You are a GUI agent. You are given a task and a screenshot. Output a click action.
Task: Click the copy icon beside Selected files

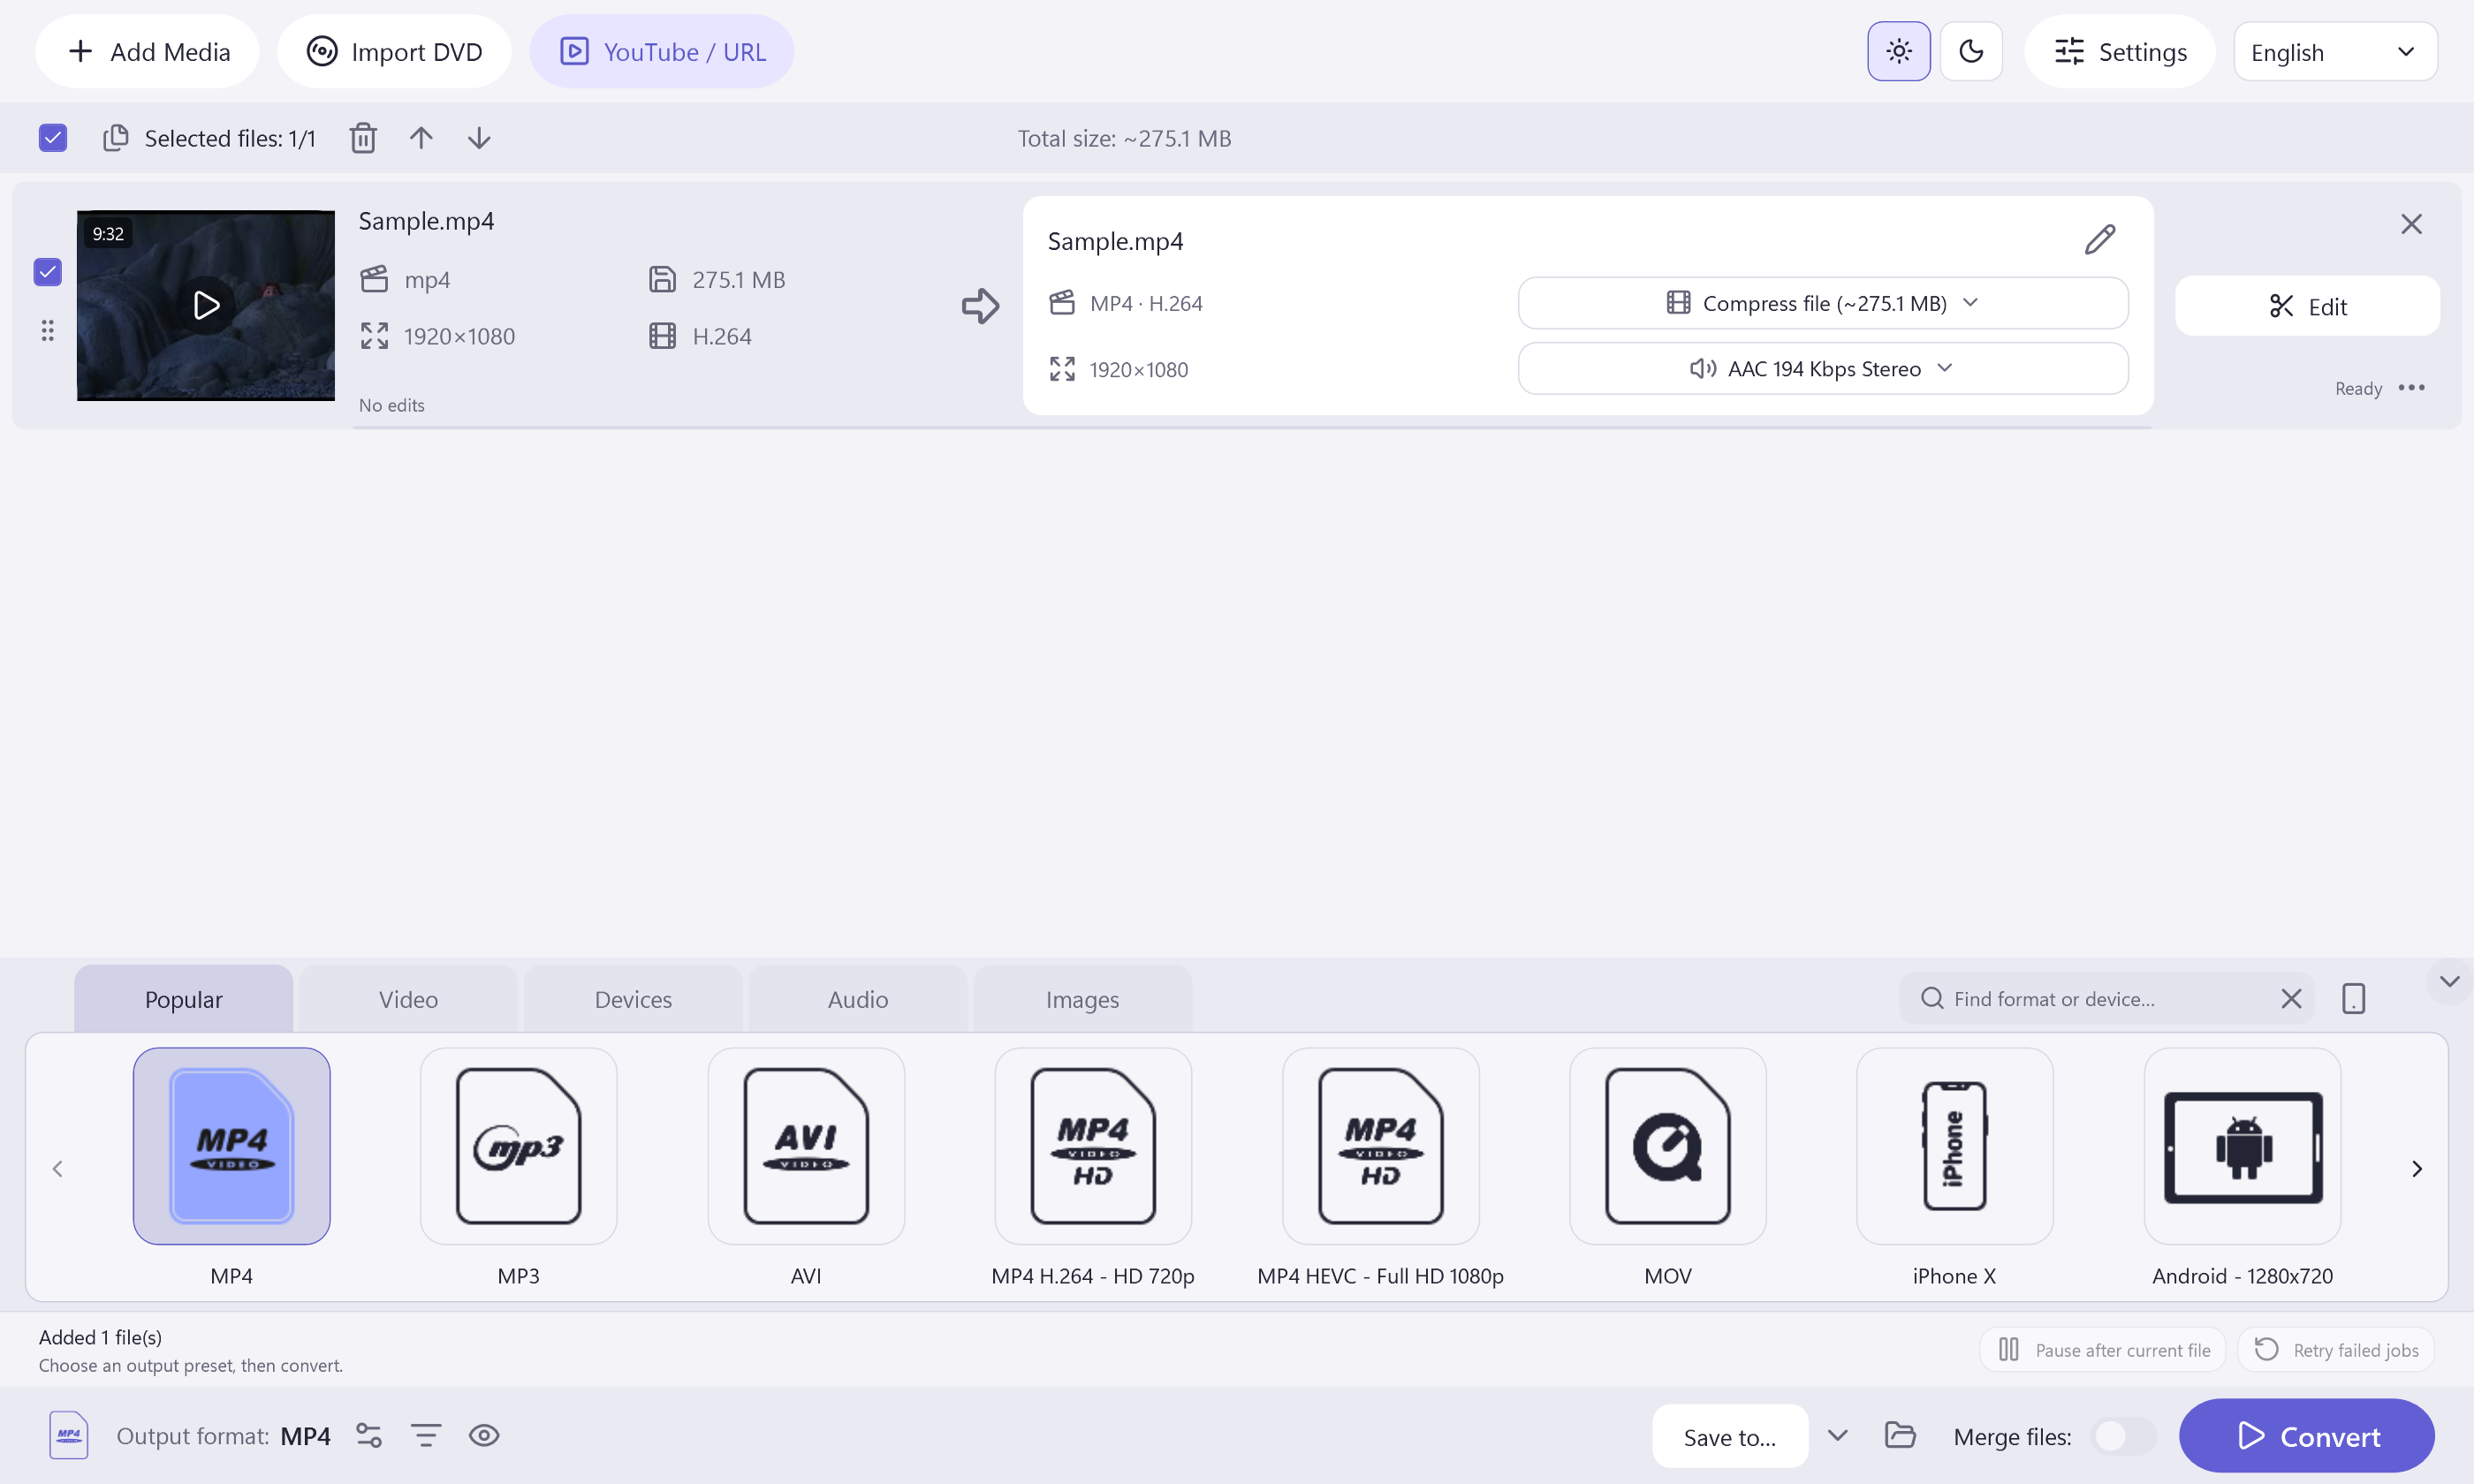(x=116, y=138)
